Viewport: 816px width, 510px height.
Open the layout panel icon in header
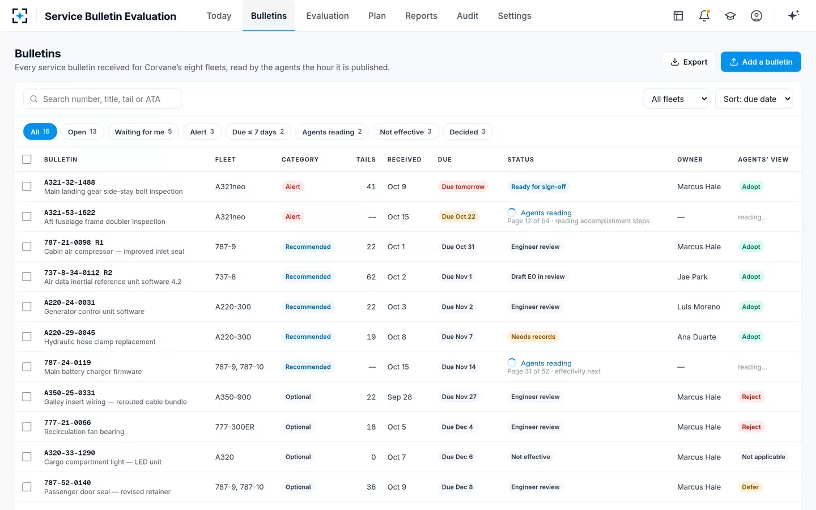678,16
